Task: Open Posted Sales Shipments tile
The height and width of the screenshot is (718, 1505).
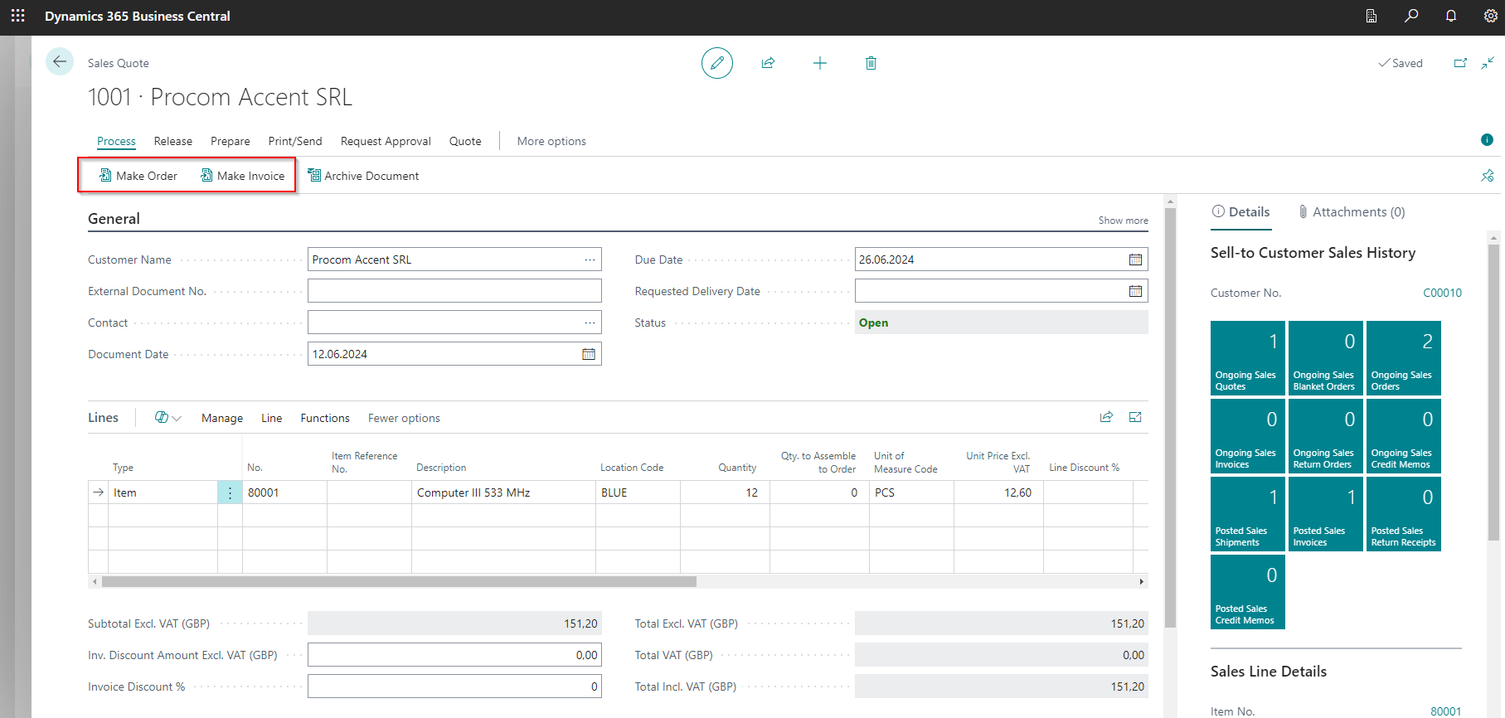Action: click(1247, 513)
